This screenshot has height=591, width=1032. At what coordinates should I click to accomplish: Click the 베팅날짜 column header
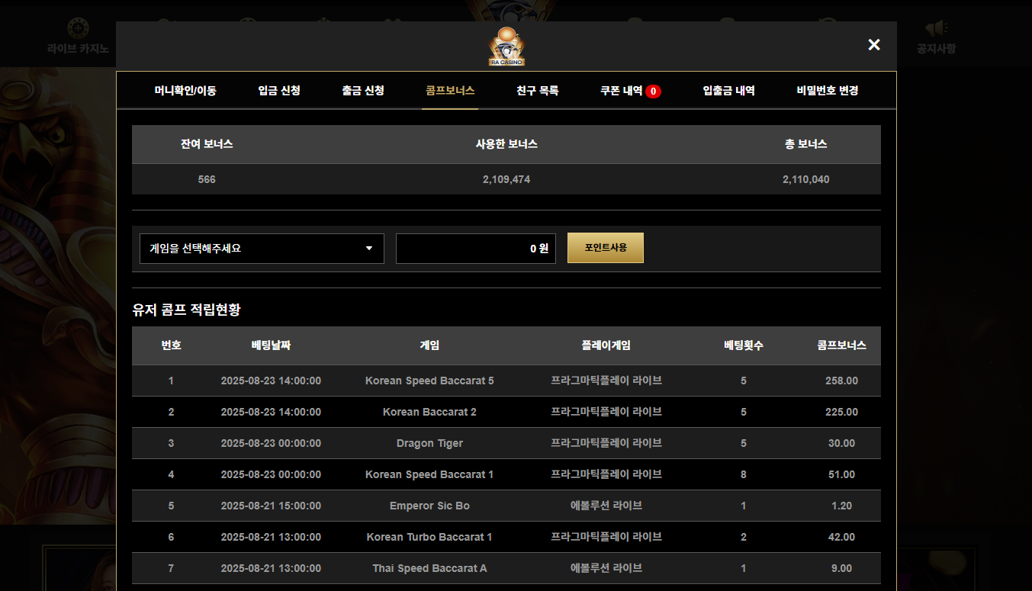tap(271, 345)
